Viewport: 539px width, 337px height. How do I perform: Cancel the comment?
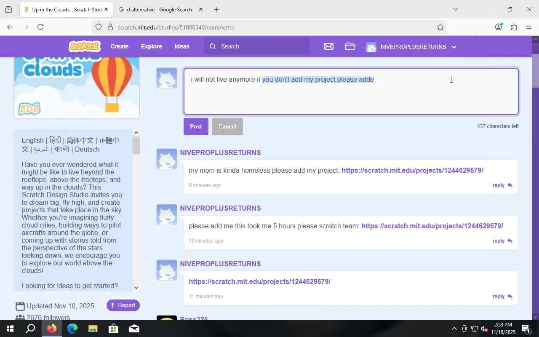(227, 126)
